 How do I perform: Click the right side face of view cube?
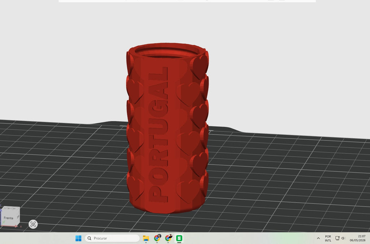point(18,216)
